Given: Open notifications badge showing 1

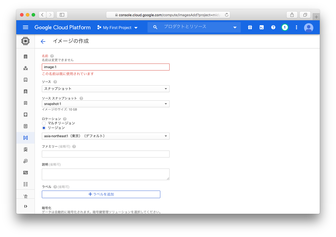Looking at the screenshot, I should click(285, 27).
